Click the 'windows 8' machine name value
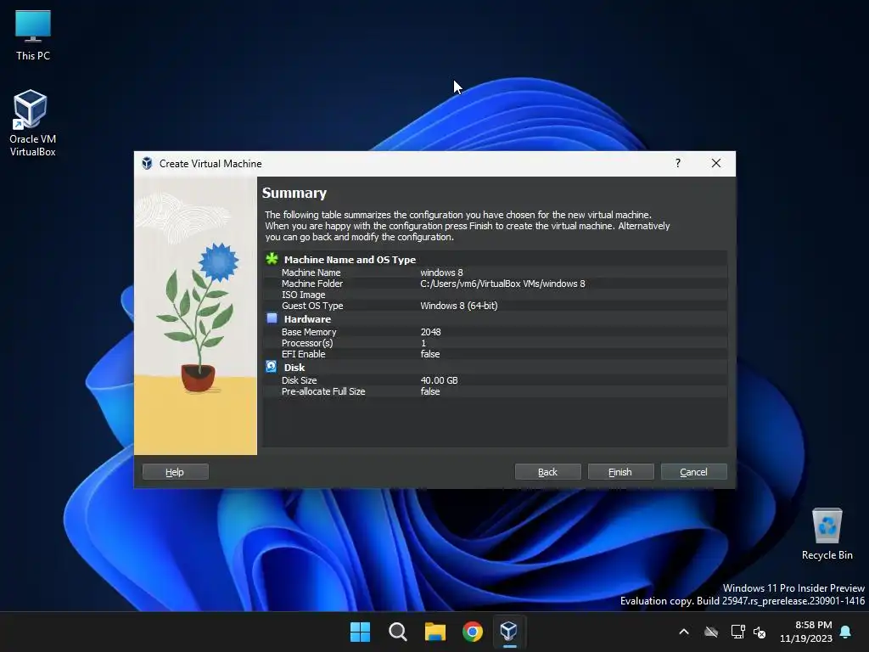This screenshot has height=652, width=869. coord(441,273)
